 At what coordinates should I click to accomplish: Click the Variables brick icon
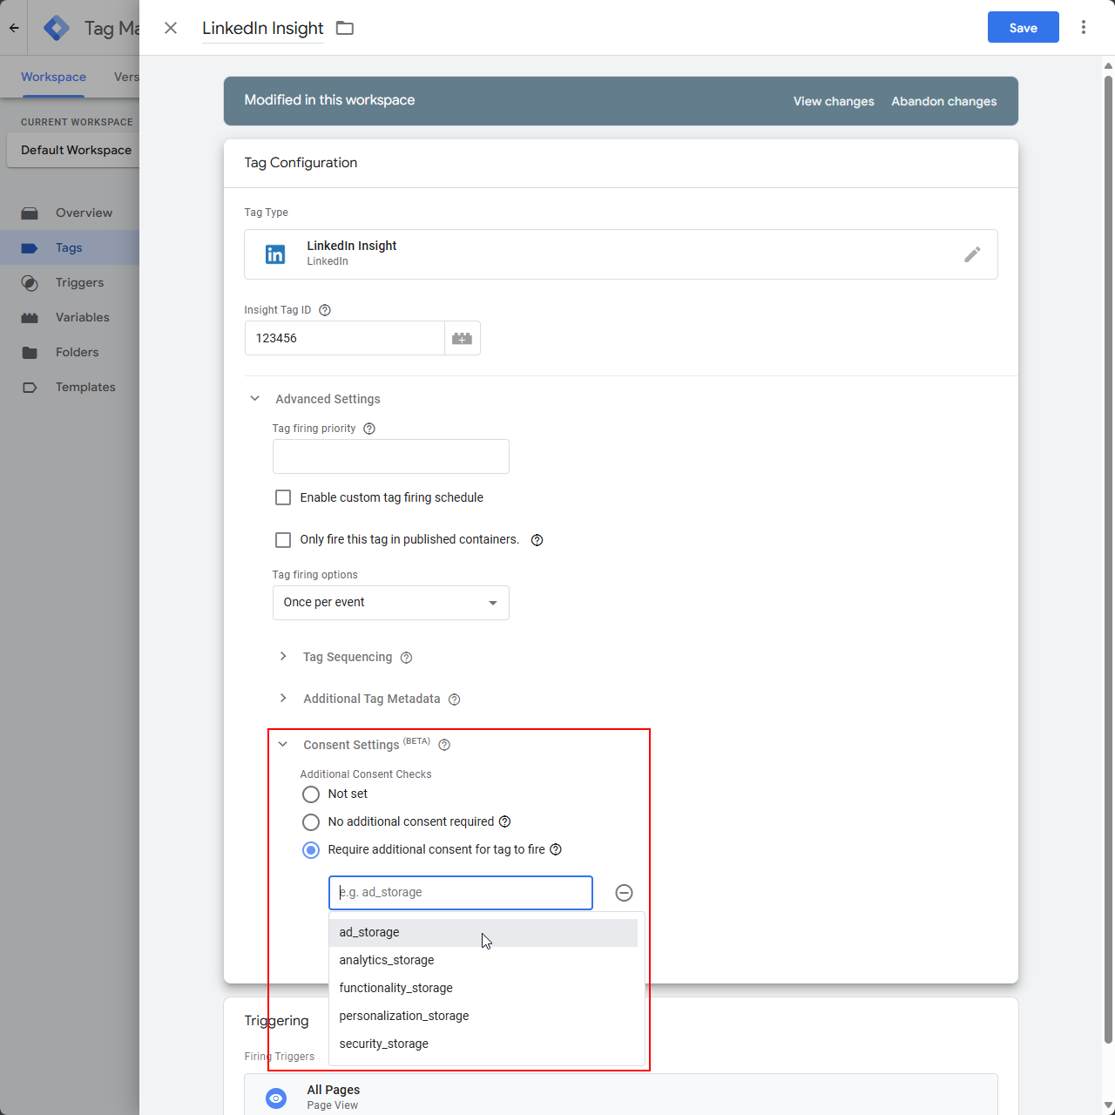[30, 318]
